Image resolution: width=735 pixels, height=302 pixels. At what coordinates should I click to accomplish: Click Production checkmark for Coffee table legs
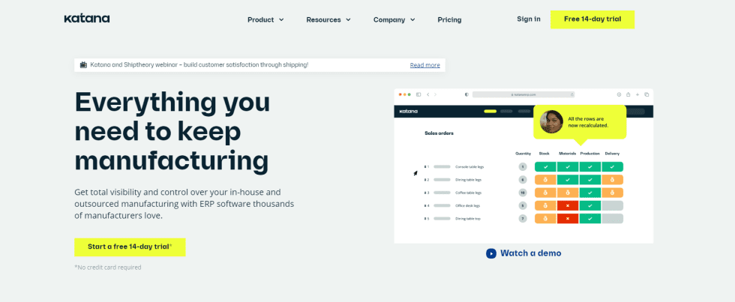pos(590,193)
